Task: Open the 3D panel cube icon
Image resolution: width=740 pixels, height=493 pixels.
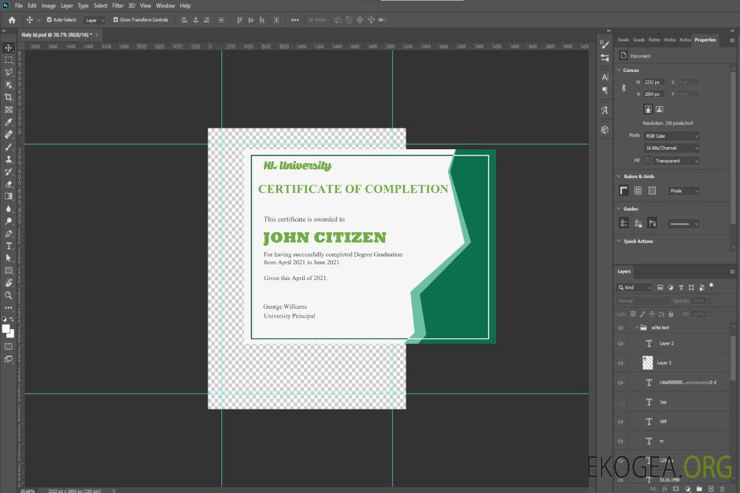Action: pos(605,129)
